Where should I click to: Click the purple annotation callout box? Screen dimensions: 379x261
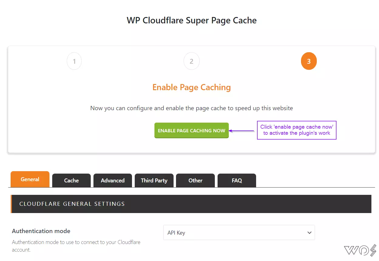[x=297, y=130]
